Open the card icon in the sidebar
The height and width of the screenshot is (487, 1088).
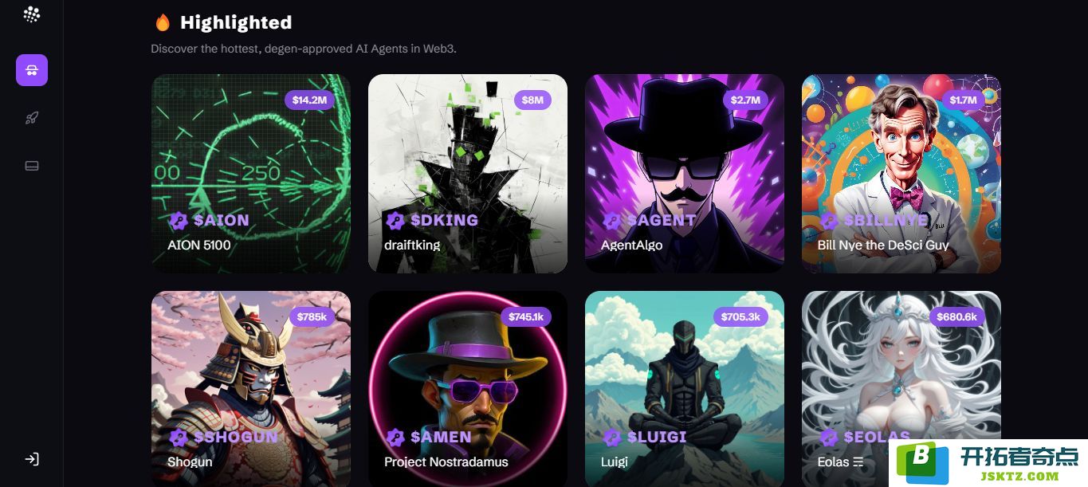coord(32,166)
